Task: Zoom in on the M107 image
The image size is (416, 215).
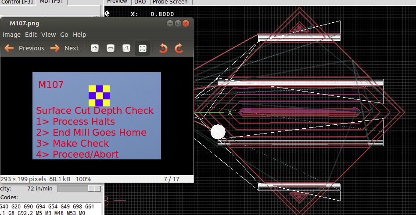Action: [x=94, y=48]
